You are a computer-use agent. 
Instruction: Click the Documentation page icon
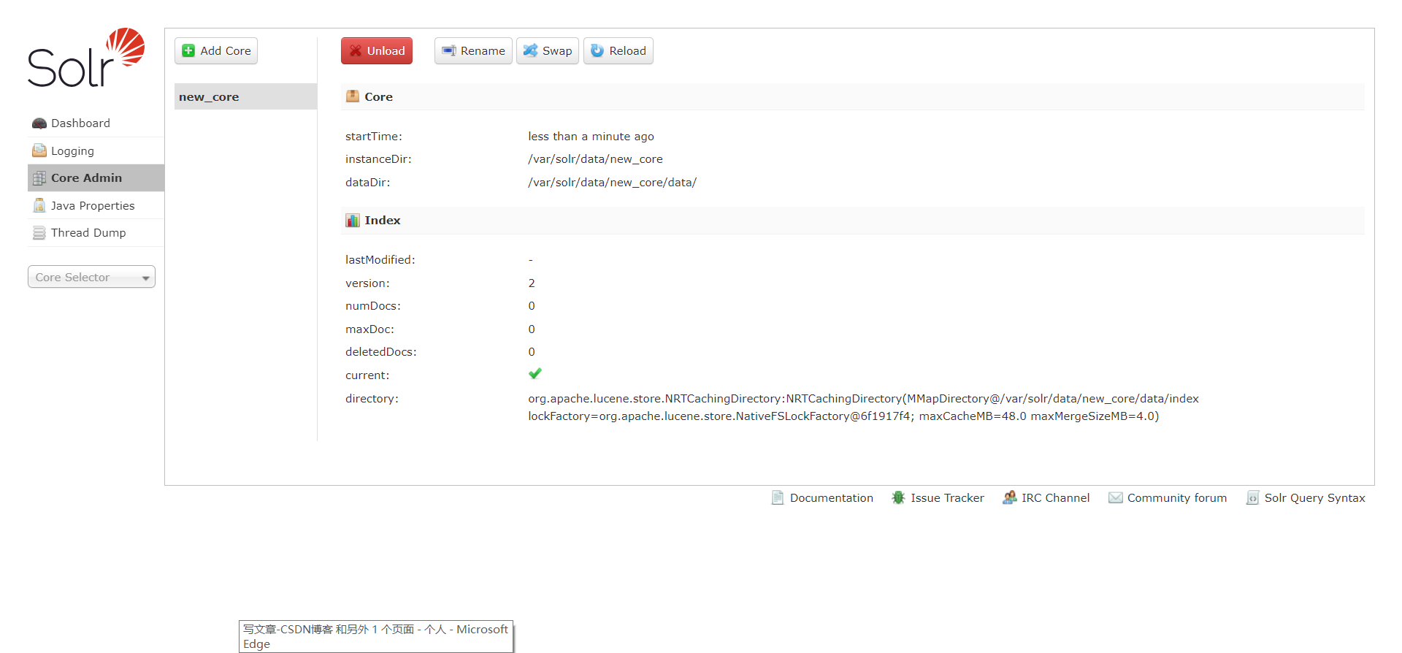tap(778, 497)
